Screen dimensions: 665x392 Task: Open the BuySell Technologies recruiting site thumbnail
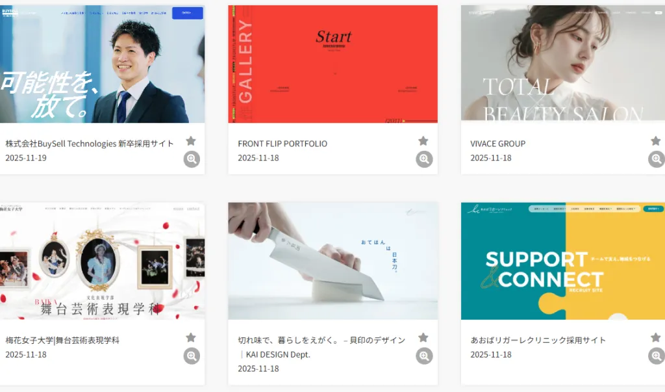pyautogui.click(x=102, y=64)
